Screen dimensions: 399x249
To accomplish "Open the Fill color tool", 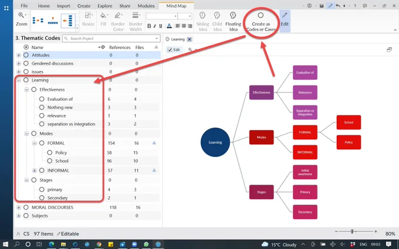I will [103, 19].
